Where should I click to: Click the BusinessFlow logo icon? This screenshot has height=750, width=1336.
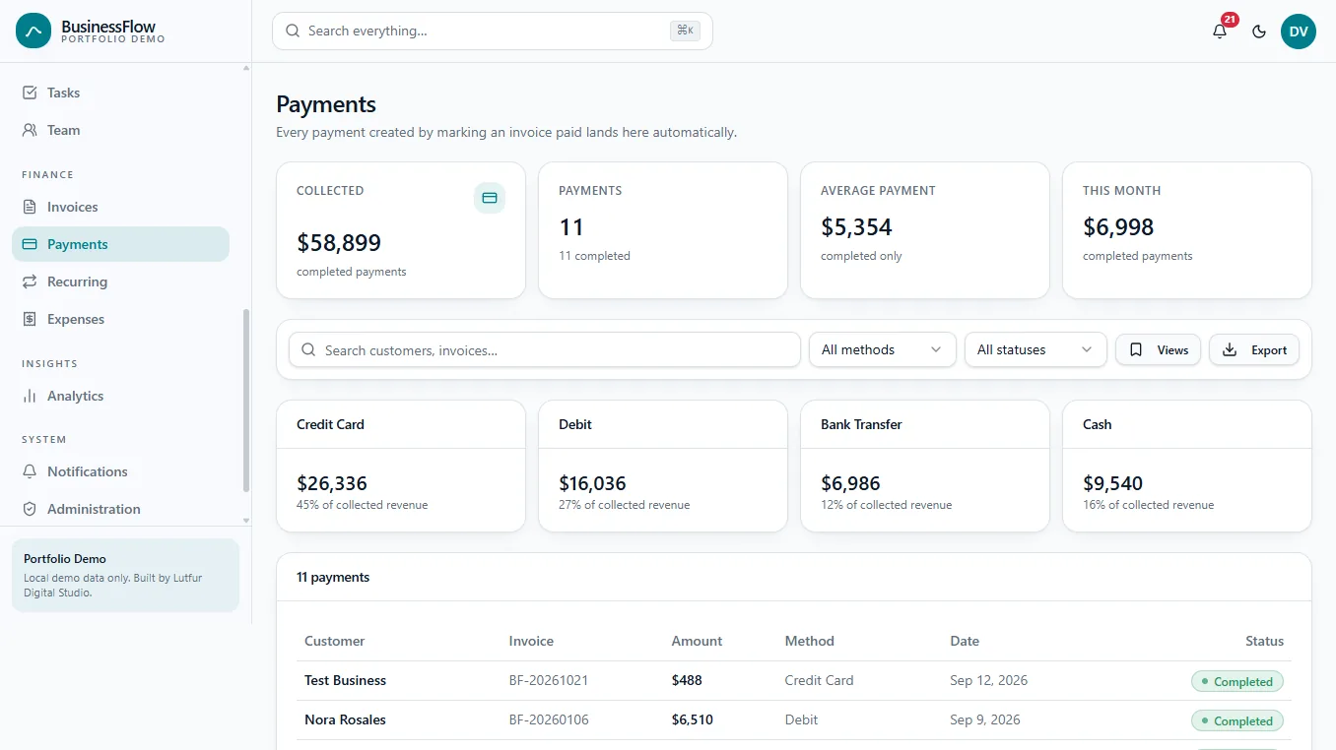pyautogui.click(x=33, y=31)
